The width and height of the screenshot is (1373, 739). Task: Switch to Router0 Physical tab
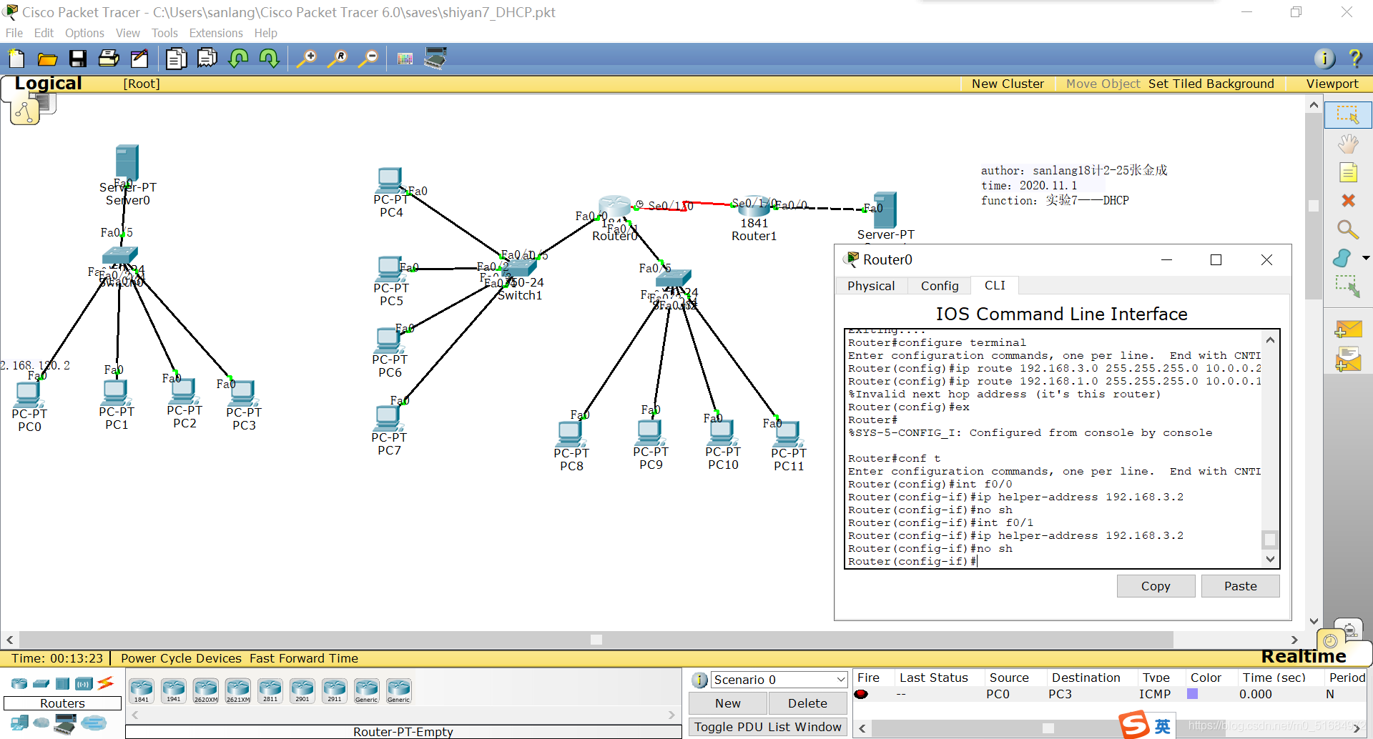point(871,286)
